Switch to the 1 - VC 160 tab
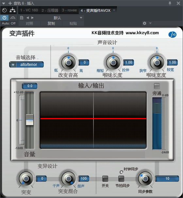The height and width of the screenshot is (198, 183). pos(29,10)
